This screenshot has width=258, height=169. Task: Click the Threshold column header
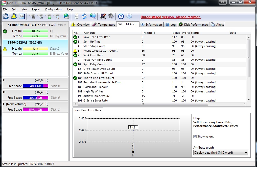[x=149, y=33]
